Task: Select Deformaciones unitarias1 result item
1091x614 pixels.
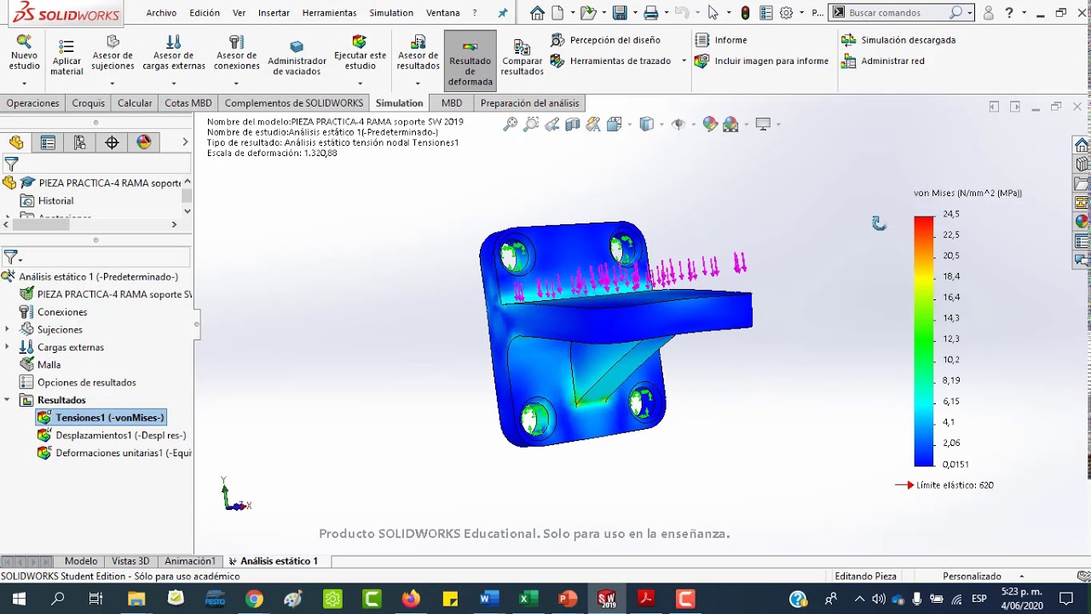Action: 114,454
